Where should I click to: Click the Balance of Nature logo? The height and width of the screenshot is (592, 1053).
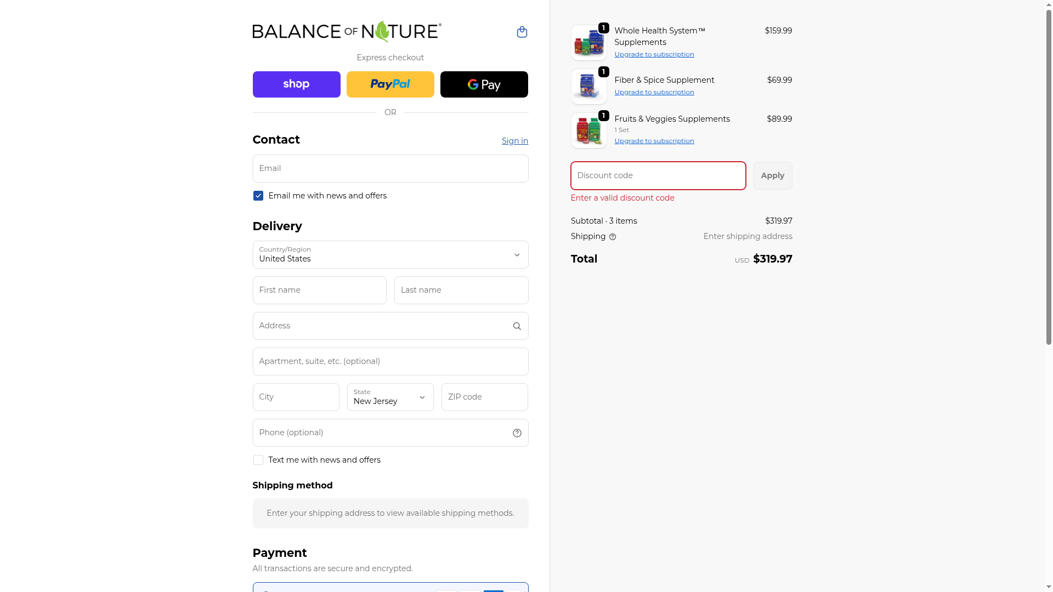(x=347, y=32)
